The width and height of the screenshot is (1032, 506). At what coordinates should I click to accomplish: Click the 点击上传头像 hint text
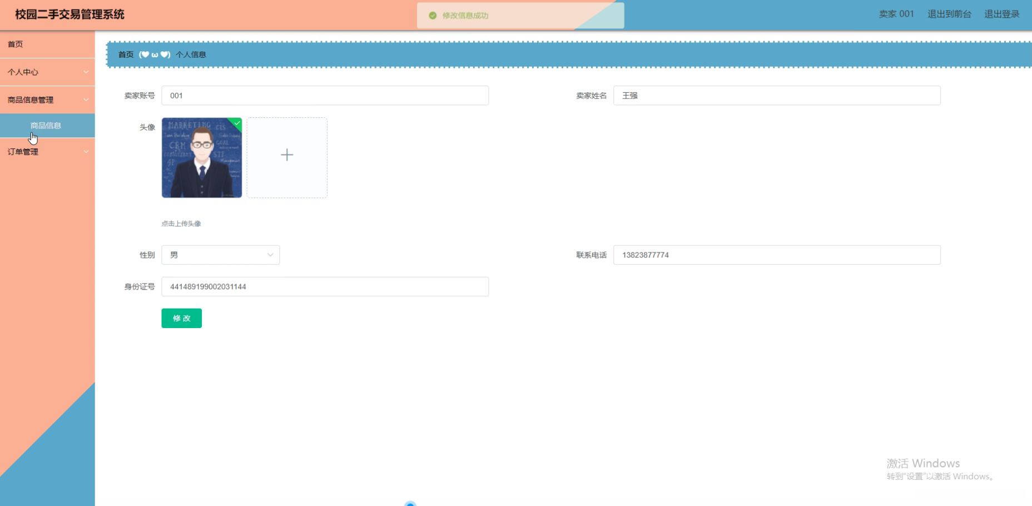(x=181, y=224)
